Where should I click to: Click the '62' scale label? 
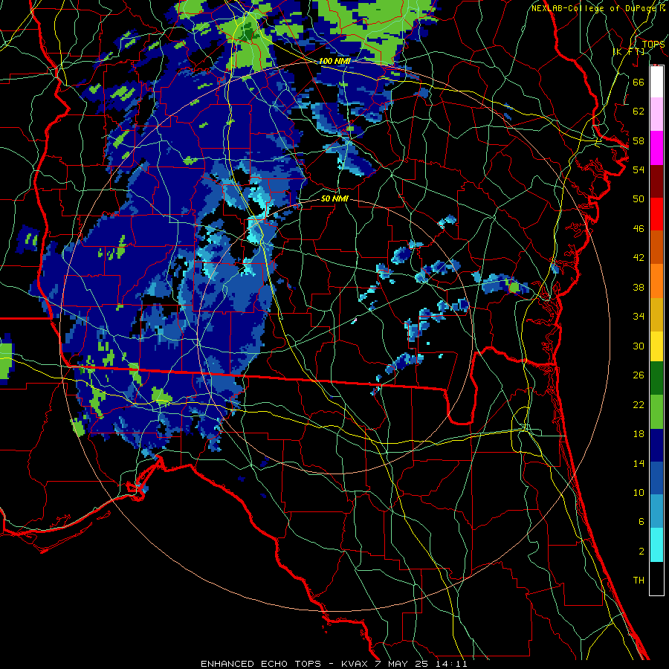(639, 111)
